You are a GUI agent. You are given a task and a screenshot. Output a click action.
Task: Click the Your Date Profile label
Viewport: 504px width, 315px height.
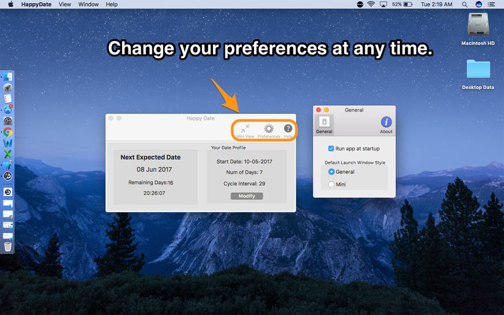coord(228,147)
